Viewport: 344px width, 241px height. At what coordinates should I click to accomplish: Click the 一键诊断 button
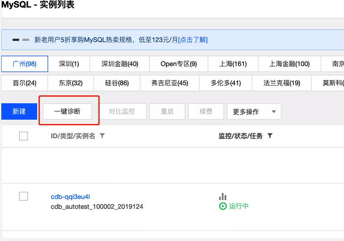pyautogui.click(x=67, y=111)
